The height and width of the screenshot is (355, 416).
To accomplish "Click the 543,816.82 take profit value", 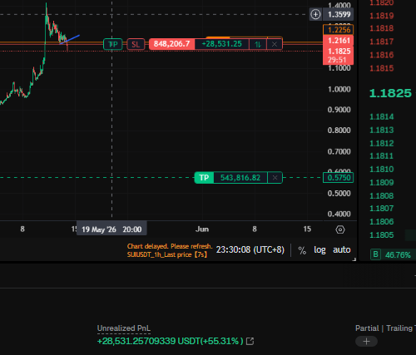I will pyautogui.click(x=240, y=178).
